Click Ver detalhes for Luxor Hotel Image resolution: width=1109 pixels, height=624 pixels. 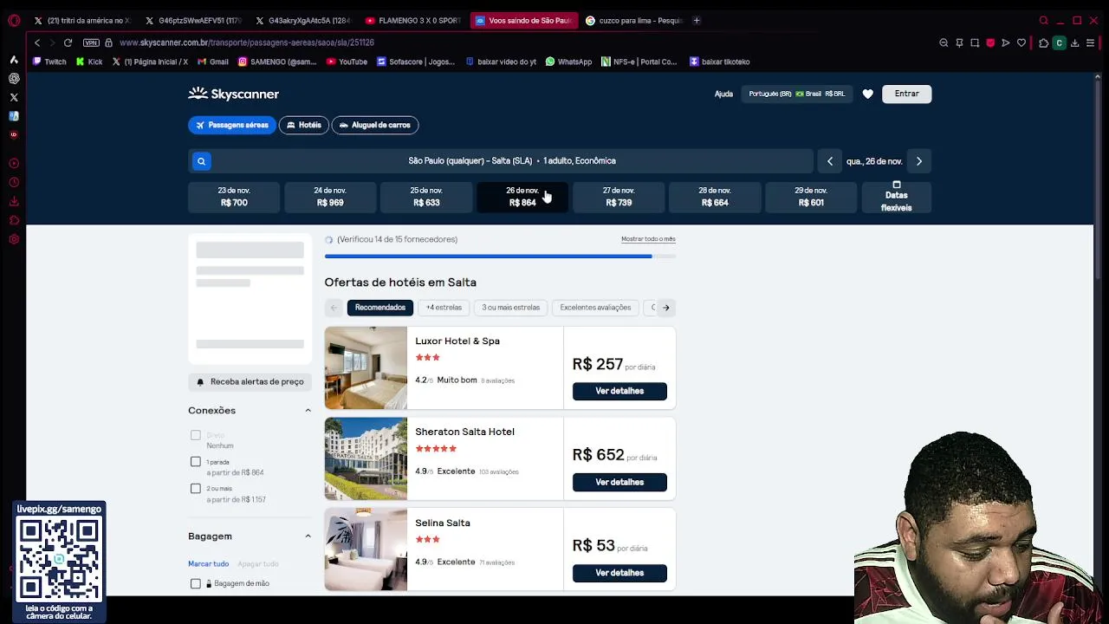(x=619, y=391)
